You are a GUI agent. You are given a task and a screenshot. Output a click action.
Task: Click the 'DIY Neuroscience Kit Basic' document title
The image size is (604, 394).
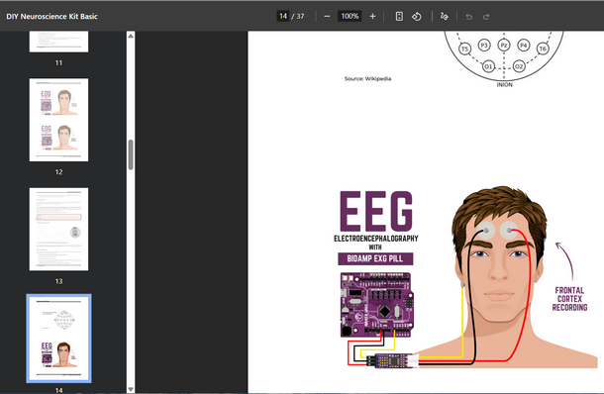click(51, 16)
